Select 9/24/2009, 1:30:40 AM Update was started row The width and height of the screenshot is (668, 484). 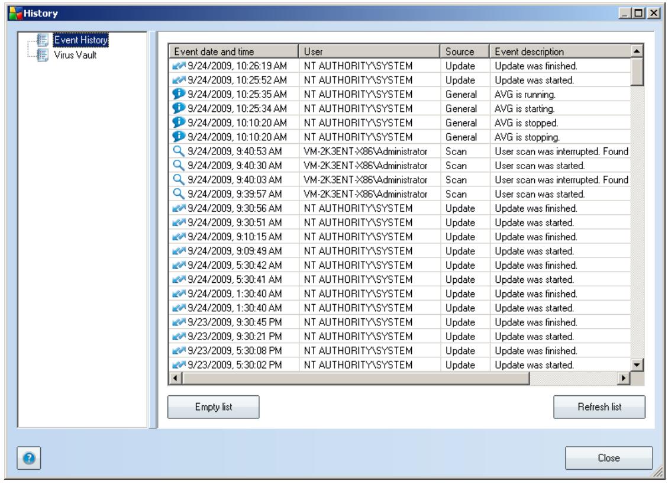(400, 308)
